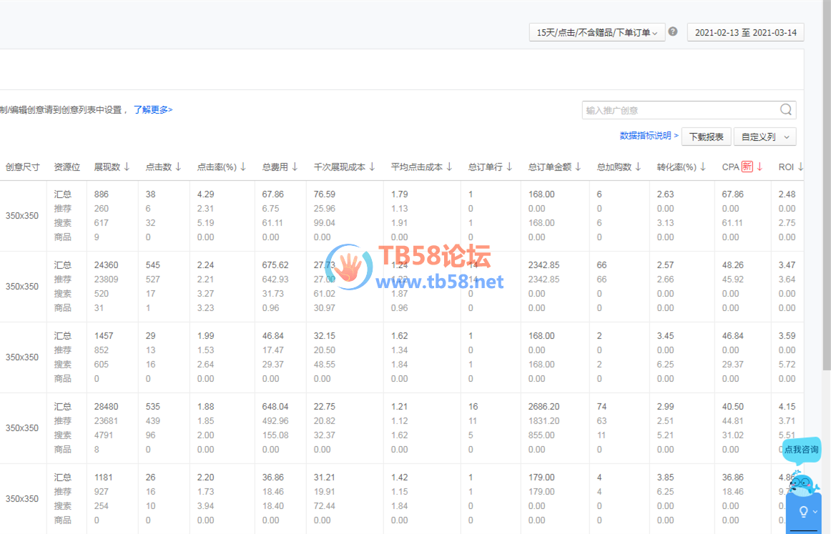Sort by 总费用 arrow icon
831x534 pixels.
coord(295,167)
